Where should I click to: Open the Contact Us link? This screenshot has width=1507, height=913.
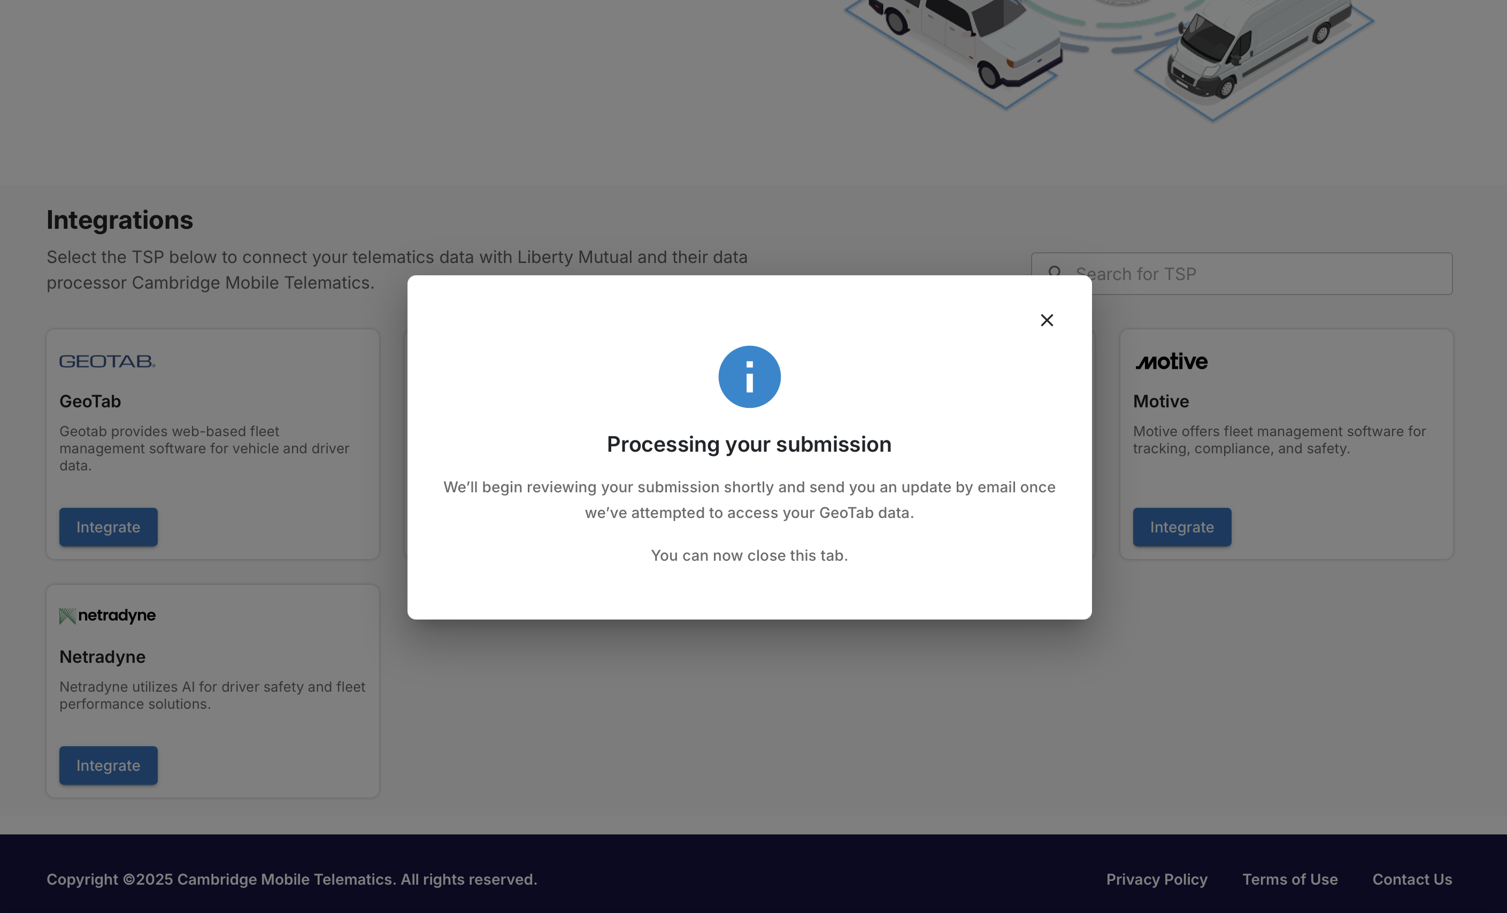[x=1412, y=879]
